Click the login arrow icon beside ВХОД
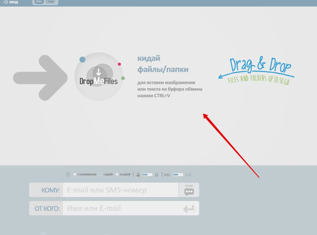The height and width of the screenshot is (235, 317). tap(6, 2)
